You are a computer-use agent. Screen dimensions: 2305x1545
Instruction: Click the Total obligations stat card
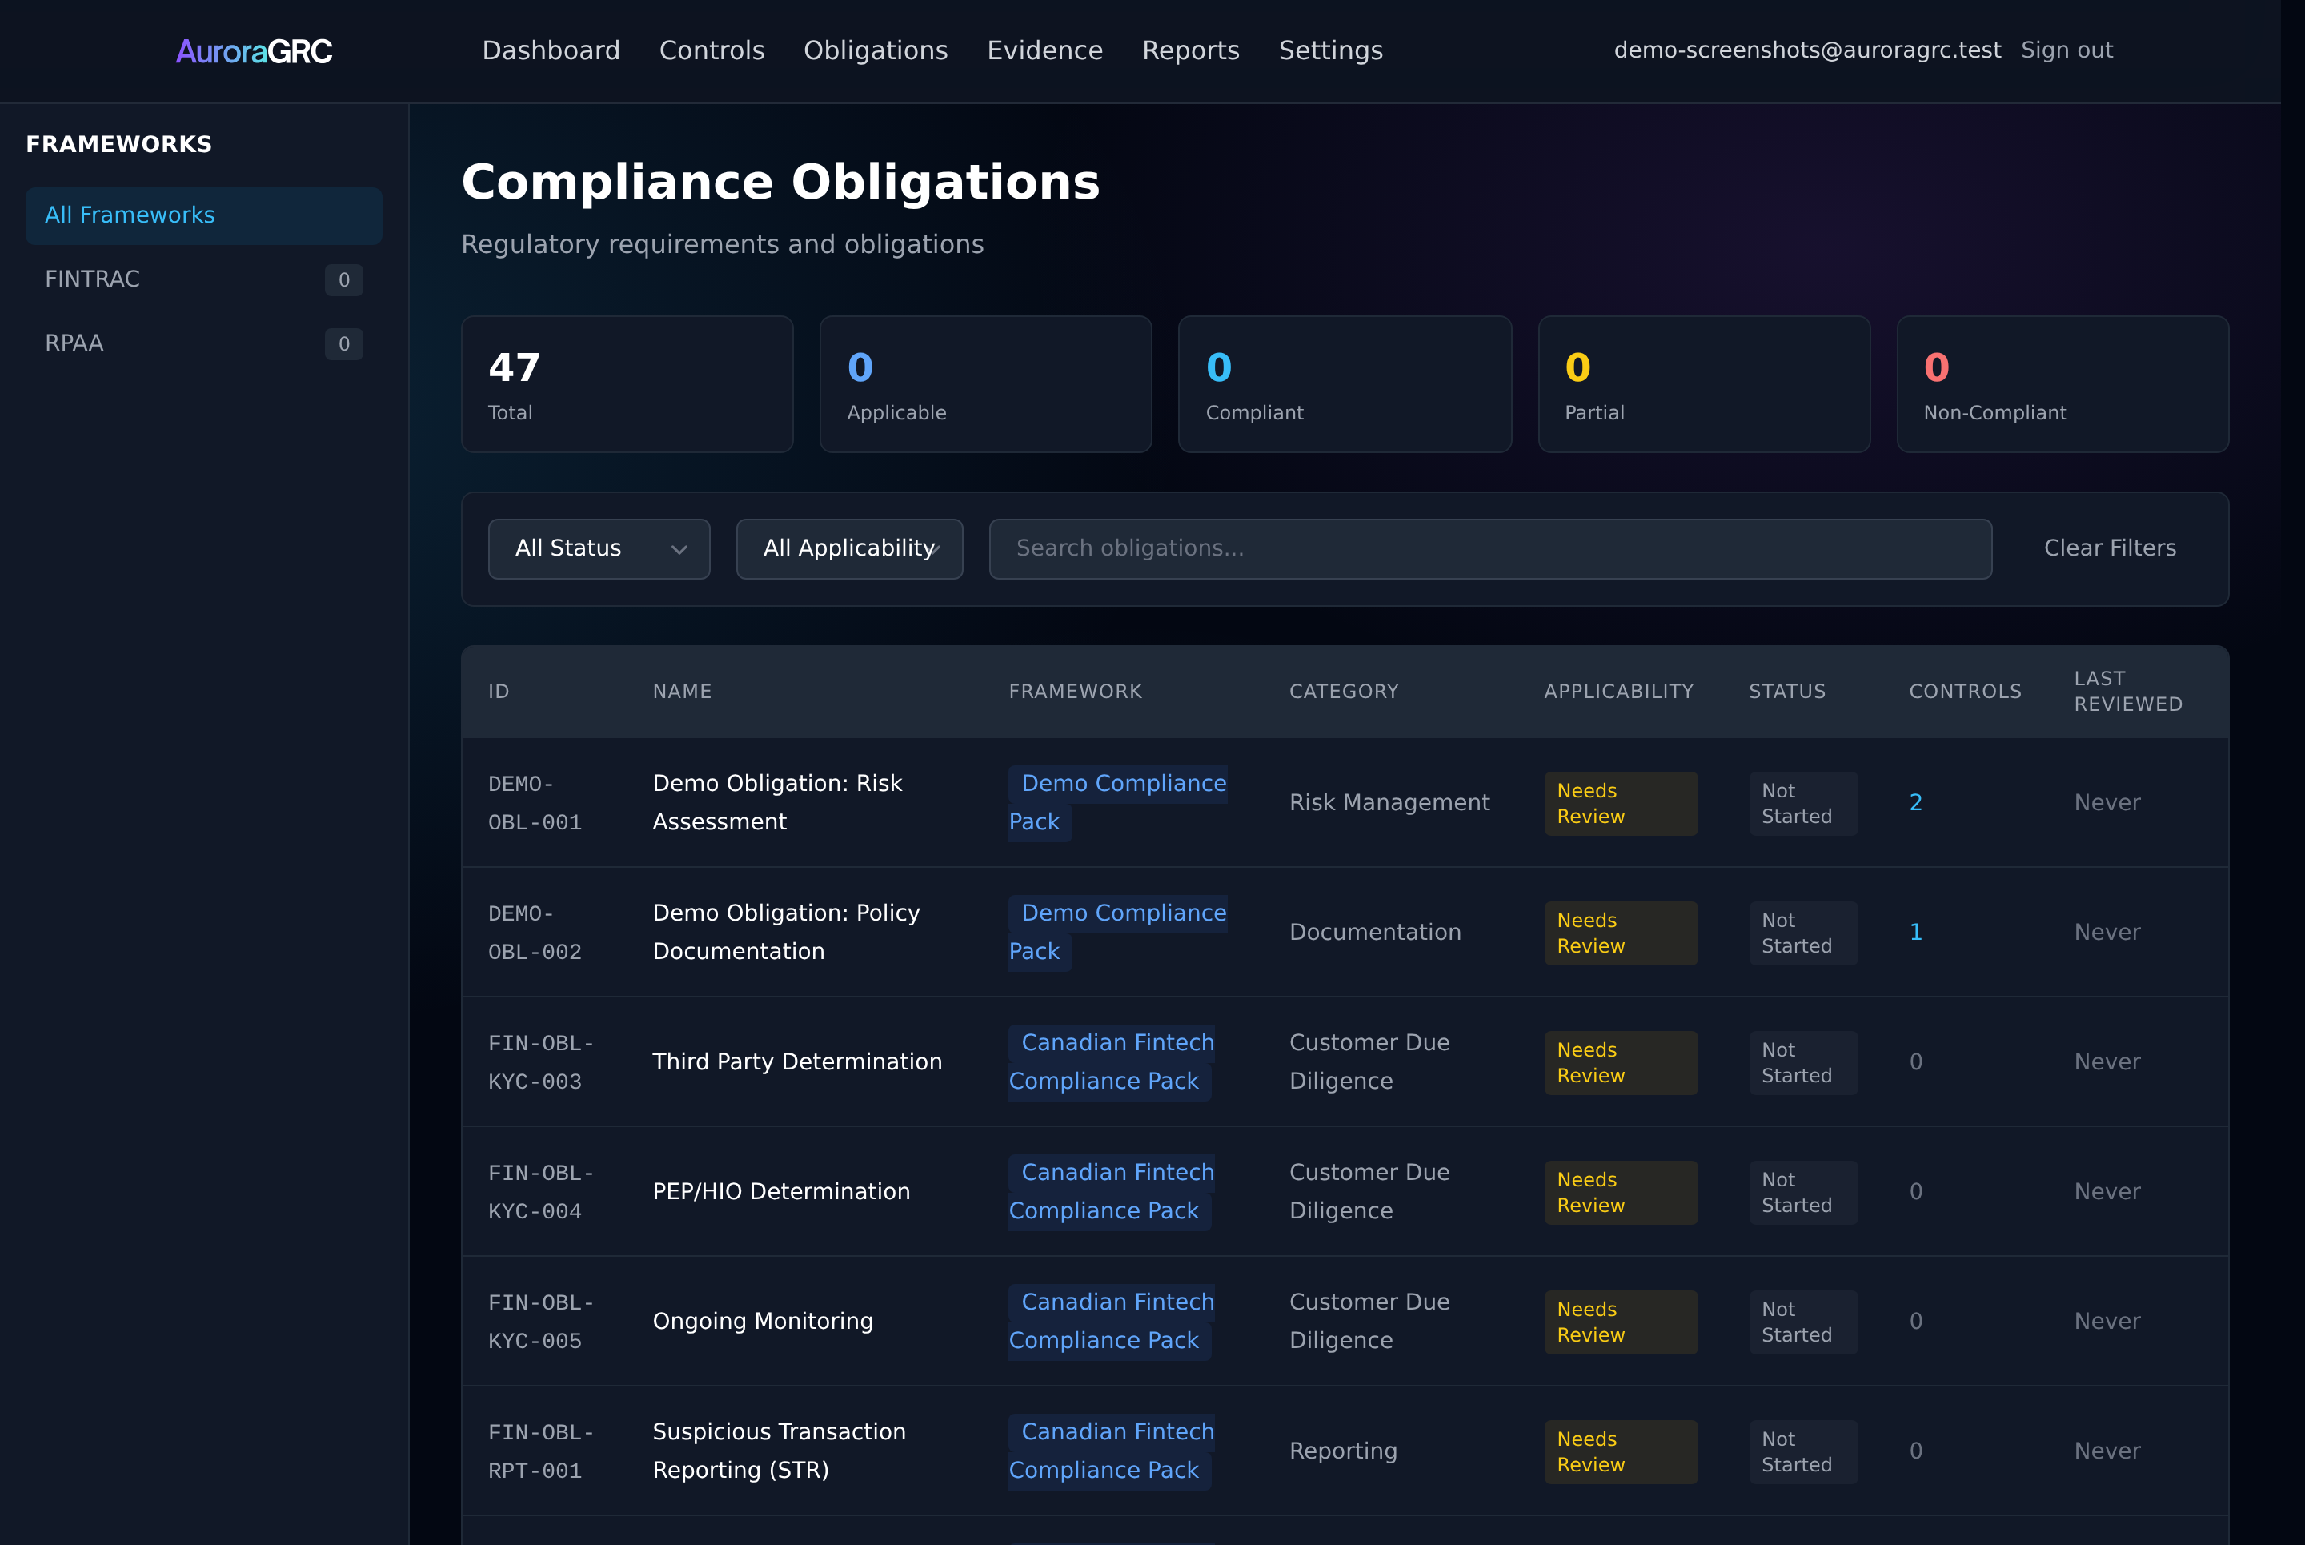(x=627, y=384)
